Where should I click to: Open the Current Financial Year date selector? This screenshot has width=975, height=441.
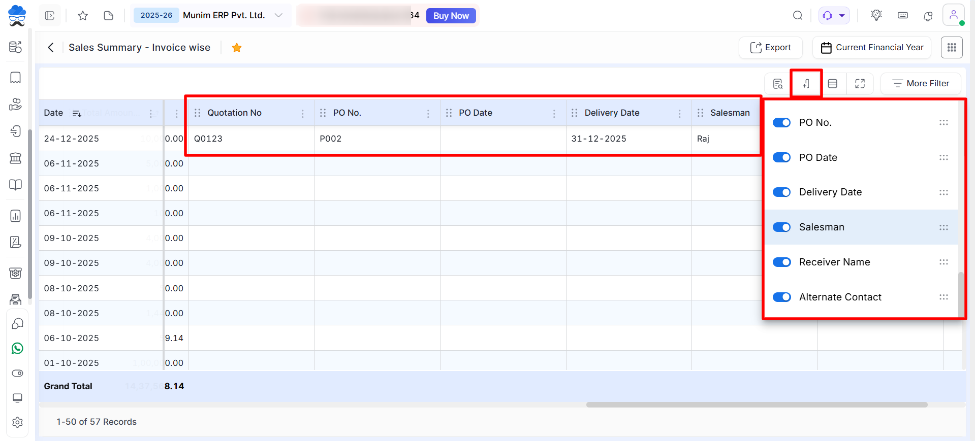point(871,48)
